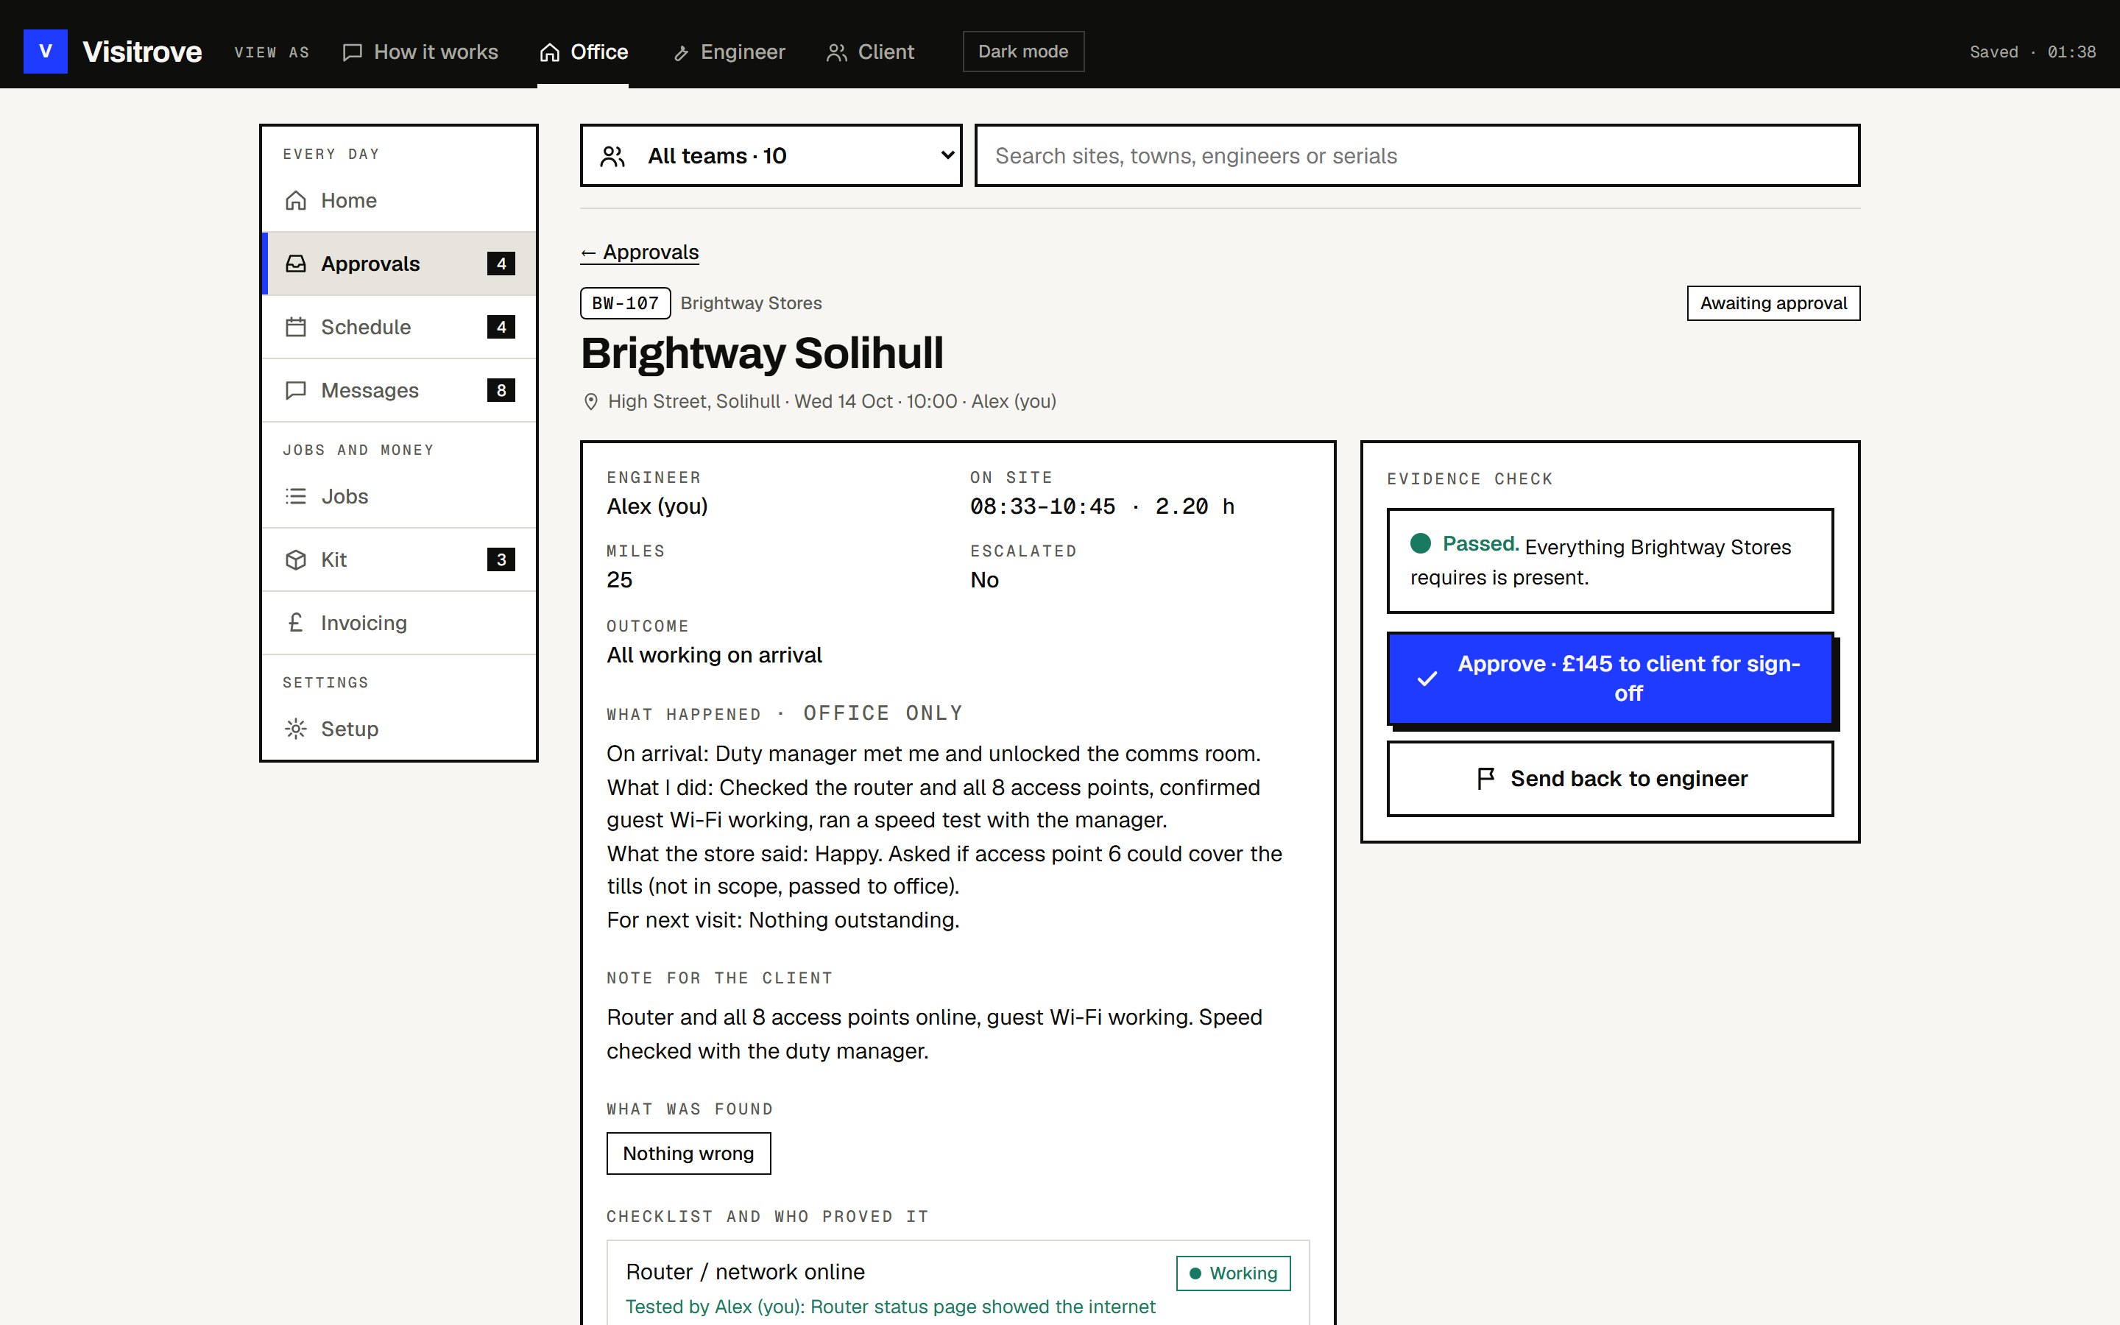This screenshot has height=1325, width=2120.
Task: Click the Invoicing pound sign icon
Action: coord(296,622)
